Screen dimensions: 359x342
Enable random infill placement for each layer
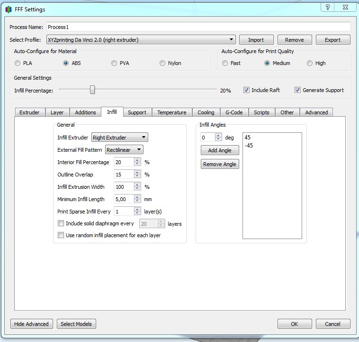[61, 235]
